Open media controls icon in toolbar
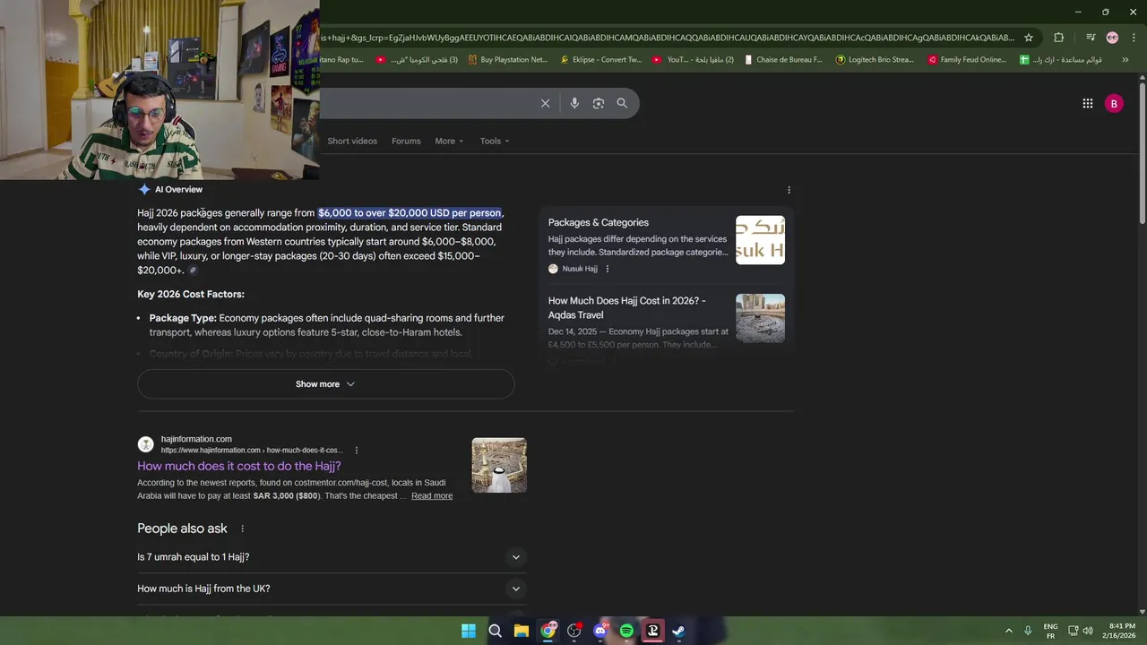1147x645 pixels. click(x=1091, y=38)
